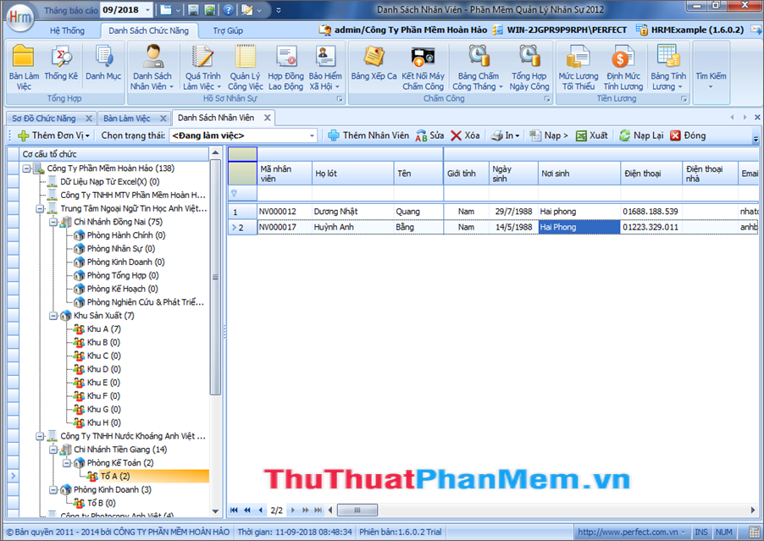The image size is (764, 541).
Task: Open the In print dropdown menu
Action: 507,135
